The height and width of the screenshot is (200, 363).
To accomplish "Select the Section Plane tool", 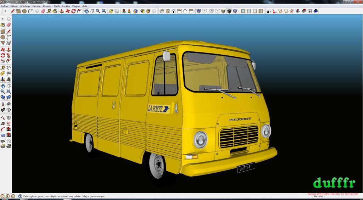I will (9, 110).
